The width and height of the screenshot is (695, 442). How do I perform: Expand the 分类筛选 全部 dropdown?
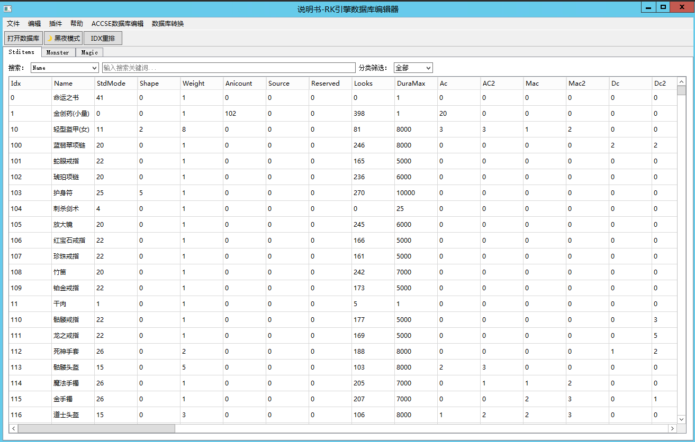tap(428, 68)
